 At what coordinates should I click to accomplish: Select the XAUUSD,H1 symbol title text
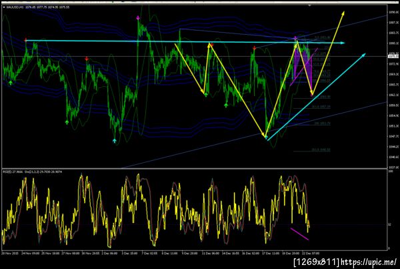click(15, 7)
